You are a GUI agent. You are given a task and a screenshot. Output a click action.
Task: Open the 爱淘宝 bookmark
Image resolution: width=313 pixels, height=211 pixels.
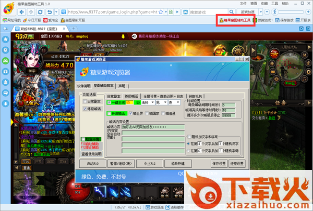51,20
